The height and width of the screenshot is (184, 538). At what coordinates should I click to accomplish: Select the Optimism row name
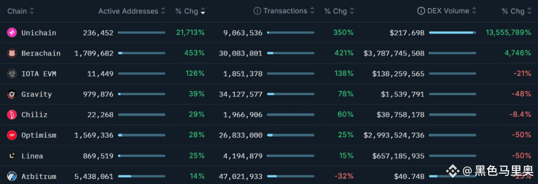tap(39, 136)
